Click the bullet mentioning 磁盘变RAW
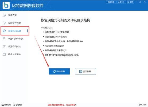 click(x=64, y=41)
